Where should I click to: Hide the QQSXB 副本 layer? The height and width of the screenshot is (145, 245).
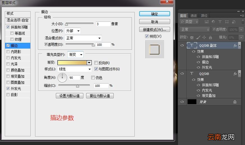pos(182,45)
